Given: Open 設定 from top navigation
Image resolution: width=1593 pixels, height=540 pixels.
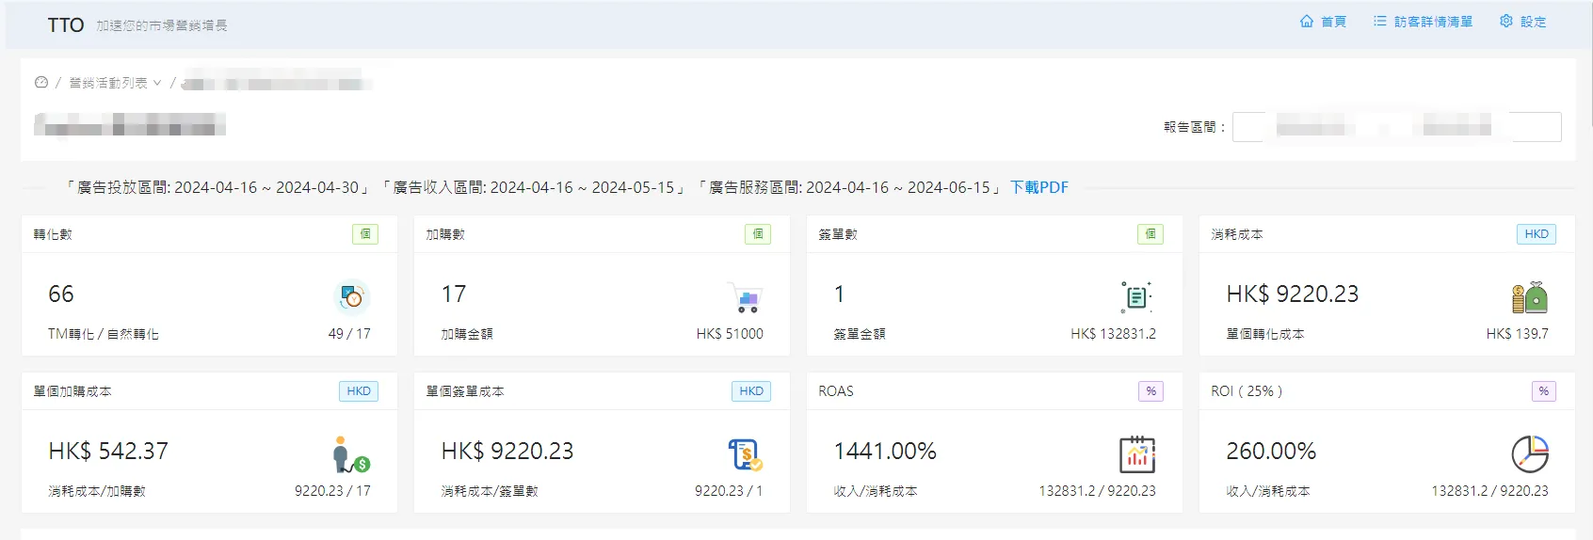Looking at the screenshot, I should [1522, 22].
